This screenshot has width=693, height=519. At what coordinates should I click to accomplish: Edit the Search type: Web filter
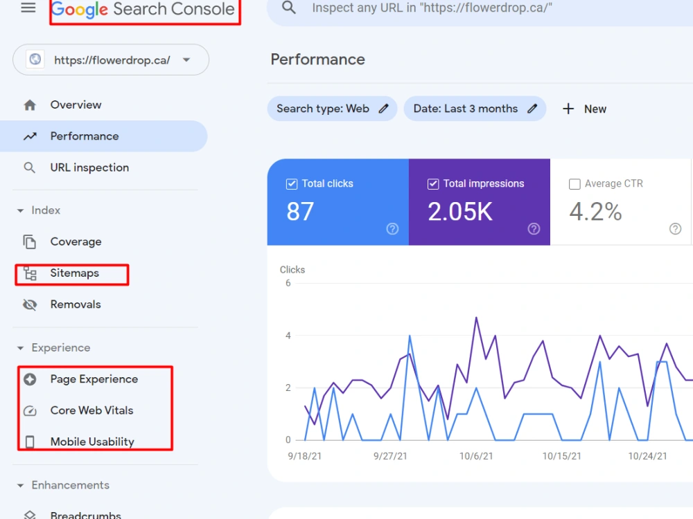pyautogui.click(x=333, y=109)
